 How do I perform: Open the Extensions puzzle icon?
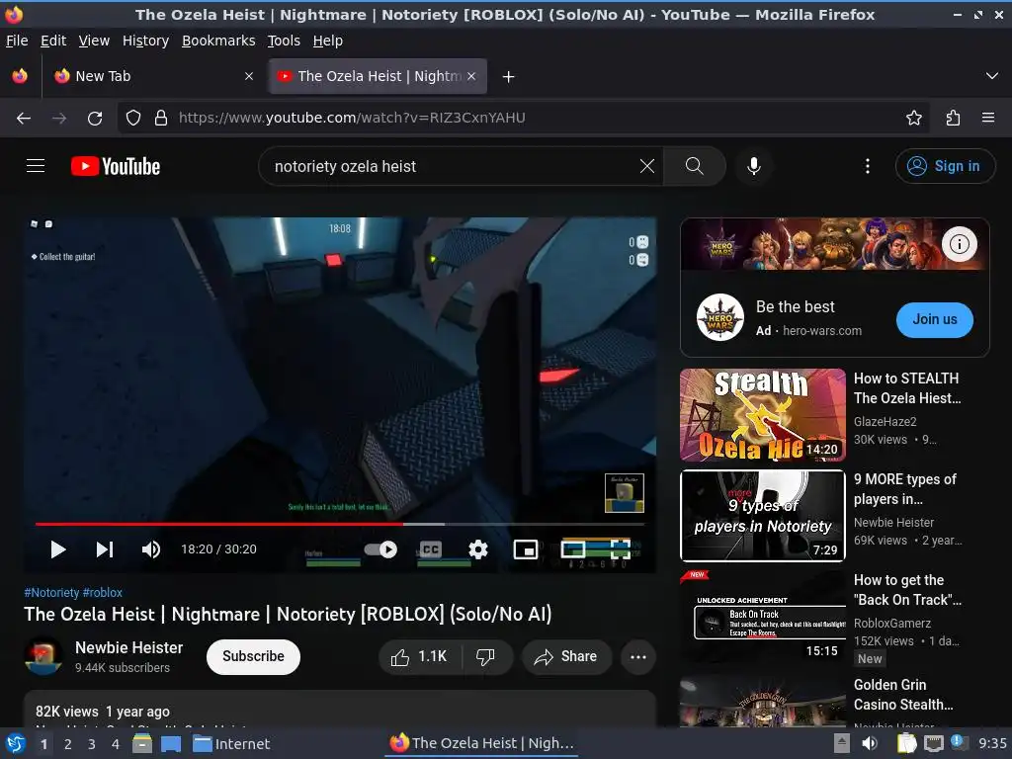tap(953, 119)
